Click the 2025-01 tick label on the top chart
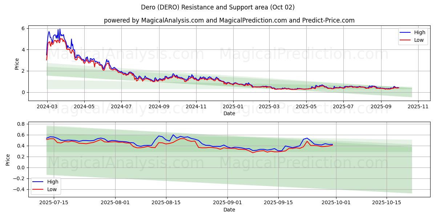Screen dimensions: 436x218 (x=233, y=107)
